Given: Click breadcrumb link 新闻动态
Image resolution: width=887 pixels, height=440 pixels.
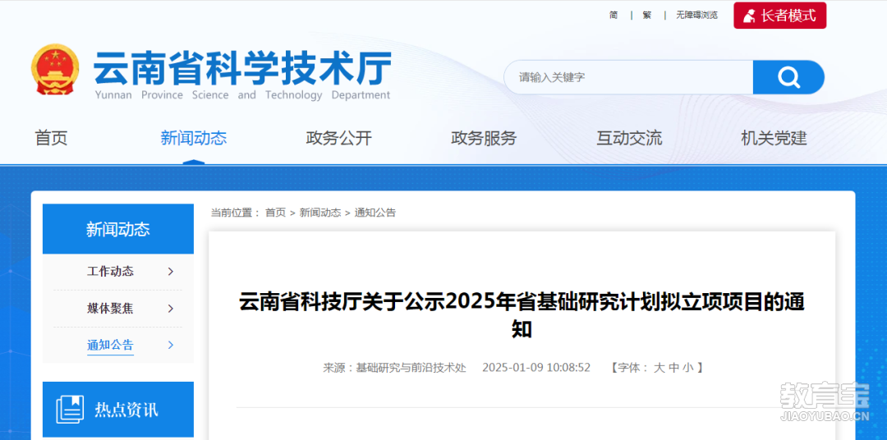Looking at the screenshot, I should click(x=320, y=213).
